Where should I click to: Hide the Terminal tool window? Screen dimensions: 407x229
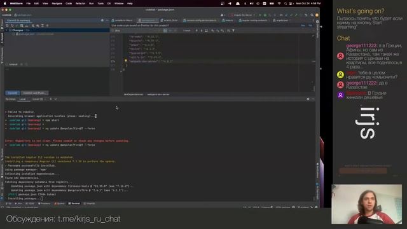point(313,99)
